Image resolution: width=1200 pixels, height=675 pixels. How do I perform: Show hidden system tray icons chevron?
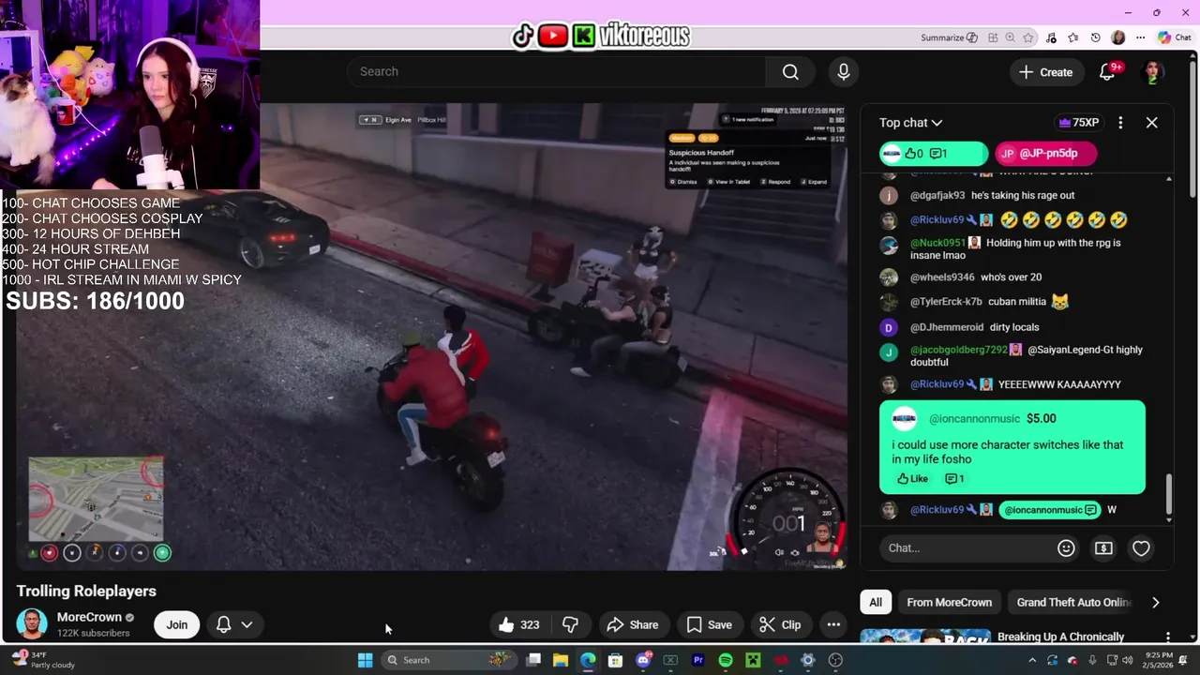[x=1032, y=660]
